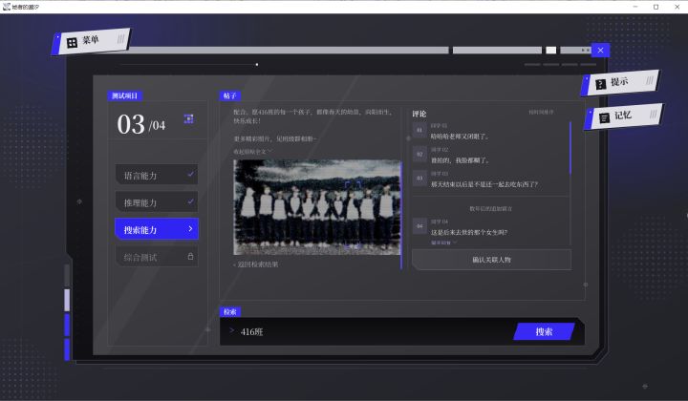Go back via 返回检索结果 link
Image resolution: width=688 pixels, height=401 pixels.
256,264
